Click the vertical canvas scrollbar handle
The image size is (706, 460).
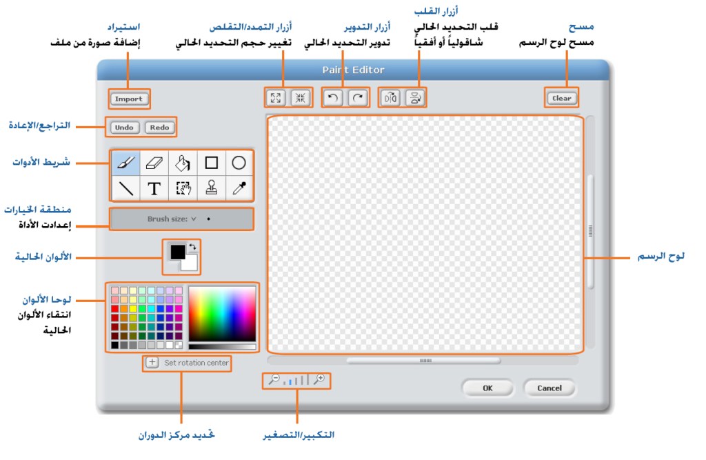tap(590, 232)
